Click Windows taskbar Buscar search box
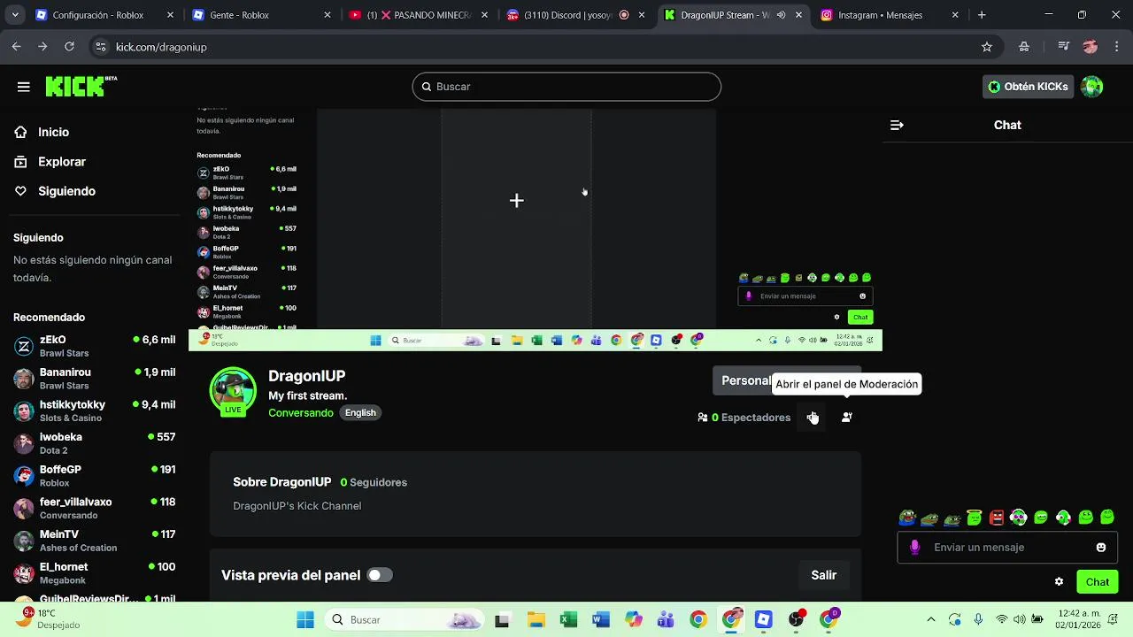This screenshot has width=1133, height=637. (x=406, y=620)
